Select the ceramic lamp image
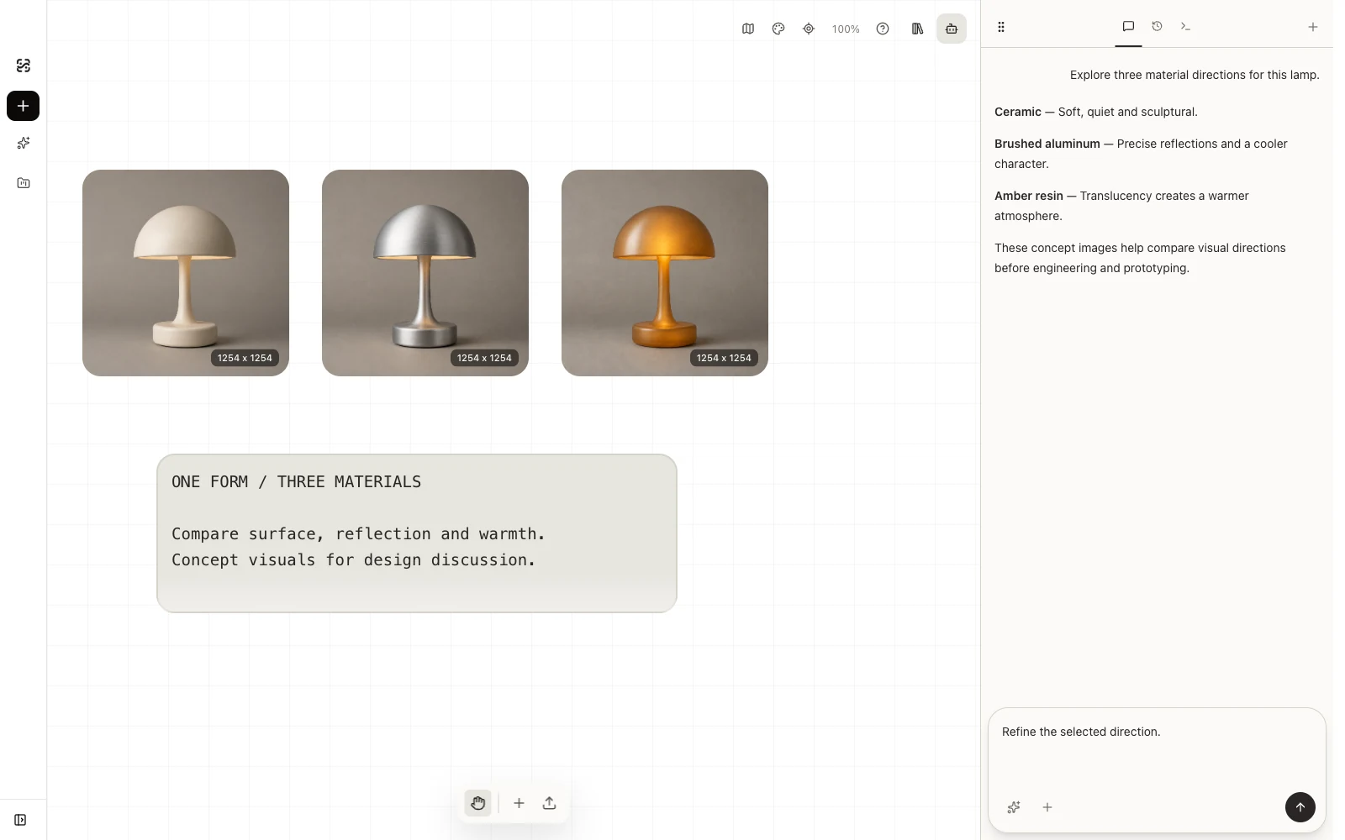The height and width of the screenshot is (840, 1345). (186, 273)
